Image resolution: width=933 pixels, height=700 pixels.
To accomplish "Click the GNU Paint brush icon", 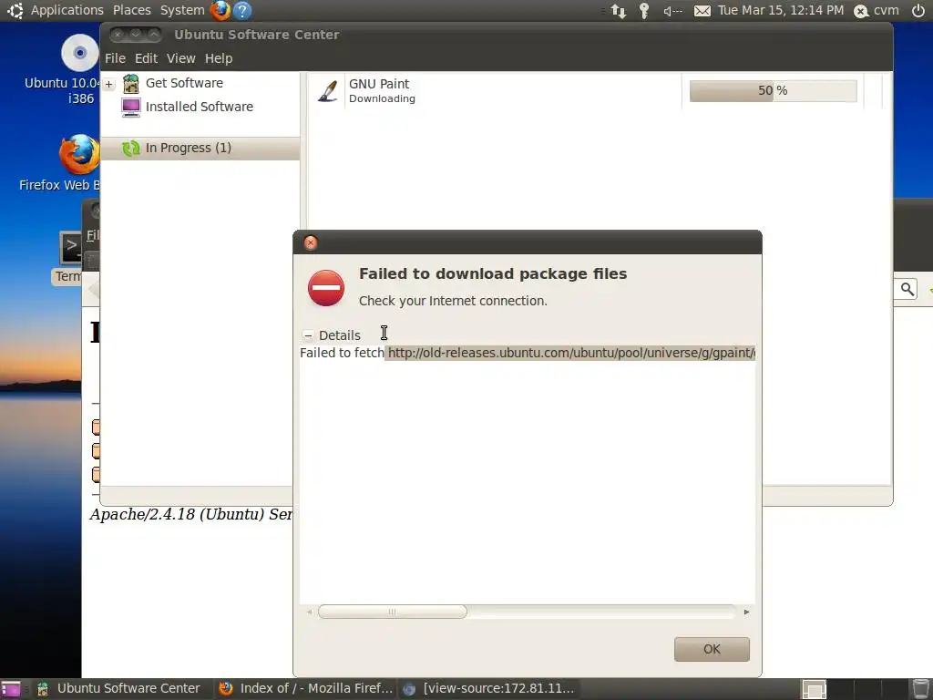I will pyautogui.click(x=328, y=90).
